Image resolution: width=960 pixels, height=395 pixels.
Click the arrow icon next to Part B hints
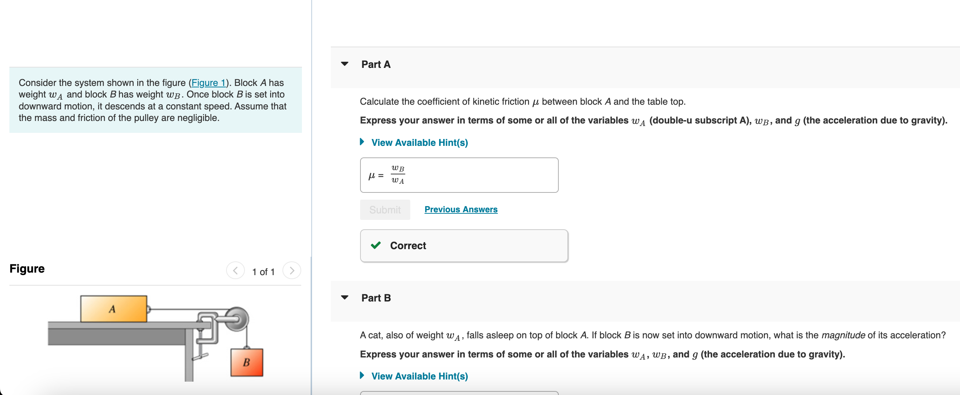pos(362,376)
